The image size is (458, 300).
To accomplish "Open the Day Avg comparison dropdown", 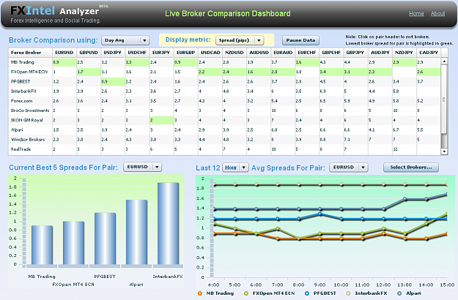I will click(125, 40).
